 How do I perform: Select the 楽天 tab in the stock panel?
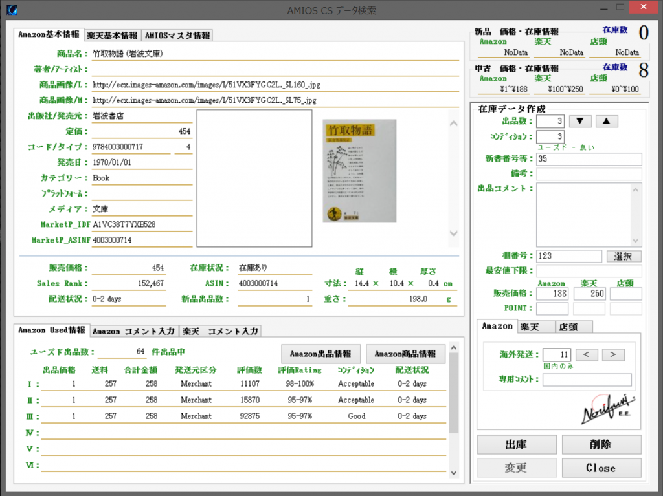tap(536, 327)
